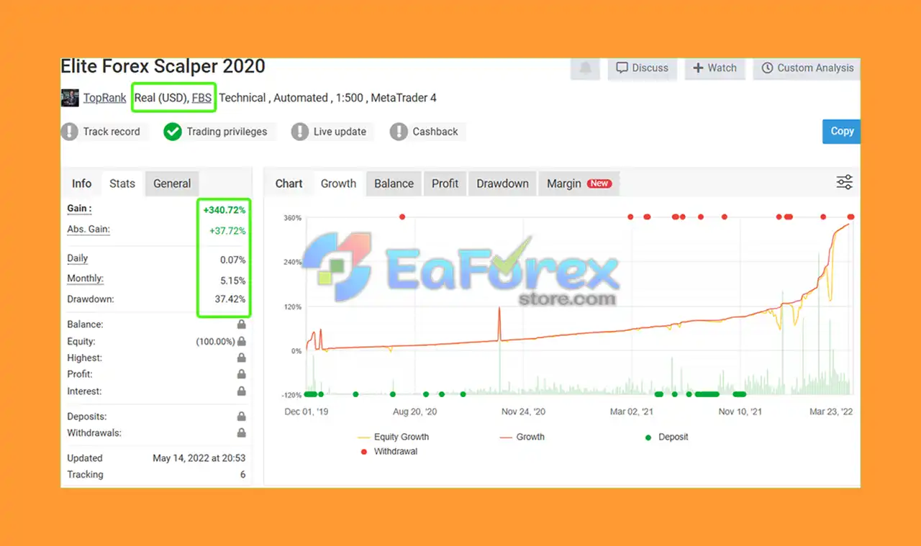Select the Chart tab
The height and width of the screenshot is (546, 921).
tap(289, 183)
